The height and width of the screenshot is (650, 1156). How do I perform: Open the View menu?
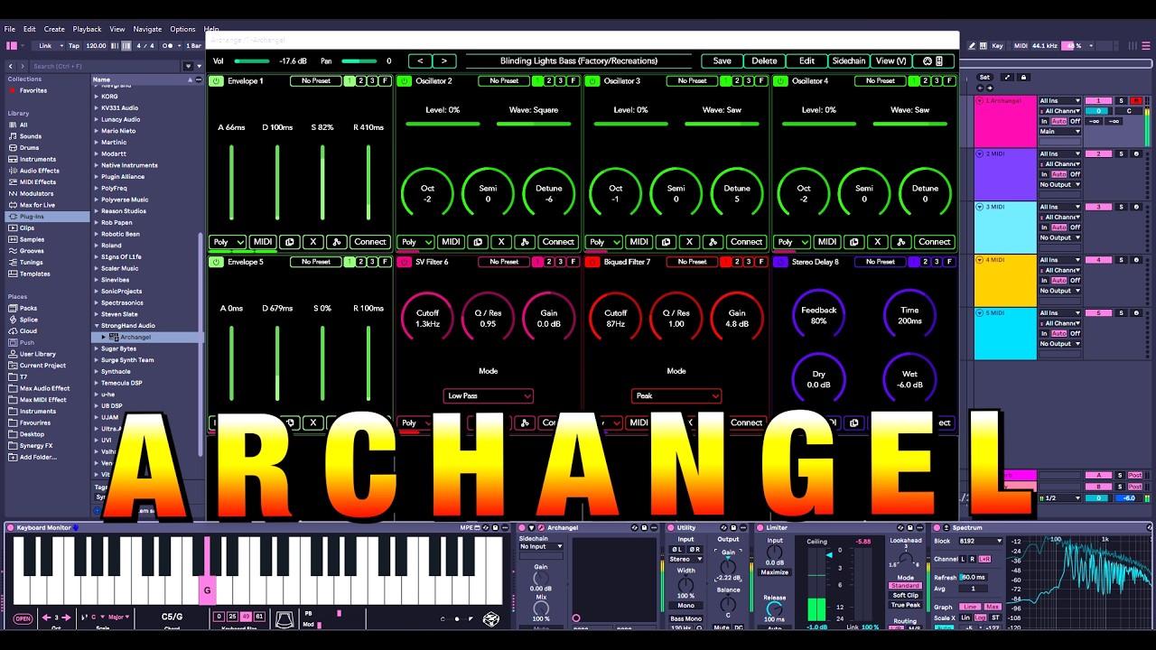coord(117,29)
